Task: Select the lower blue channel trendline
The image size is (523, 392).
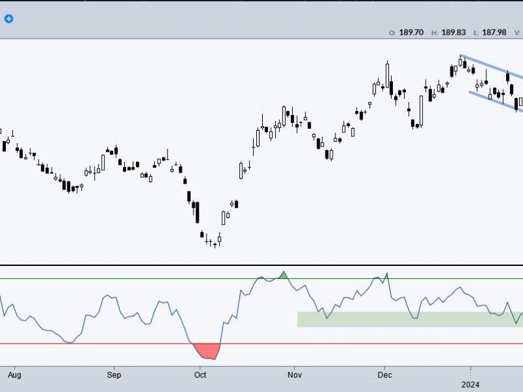Action: 496,101
